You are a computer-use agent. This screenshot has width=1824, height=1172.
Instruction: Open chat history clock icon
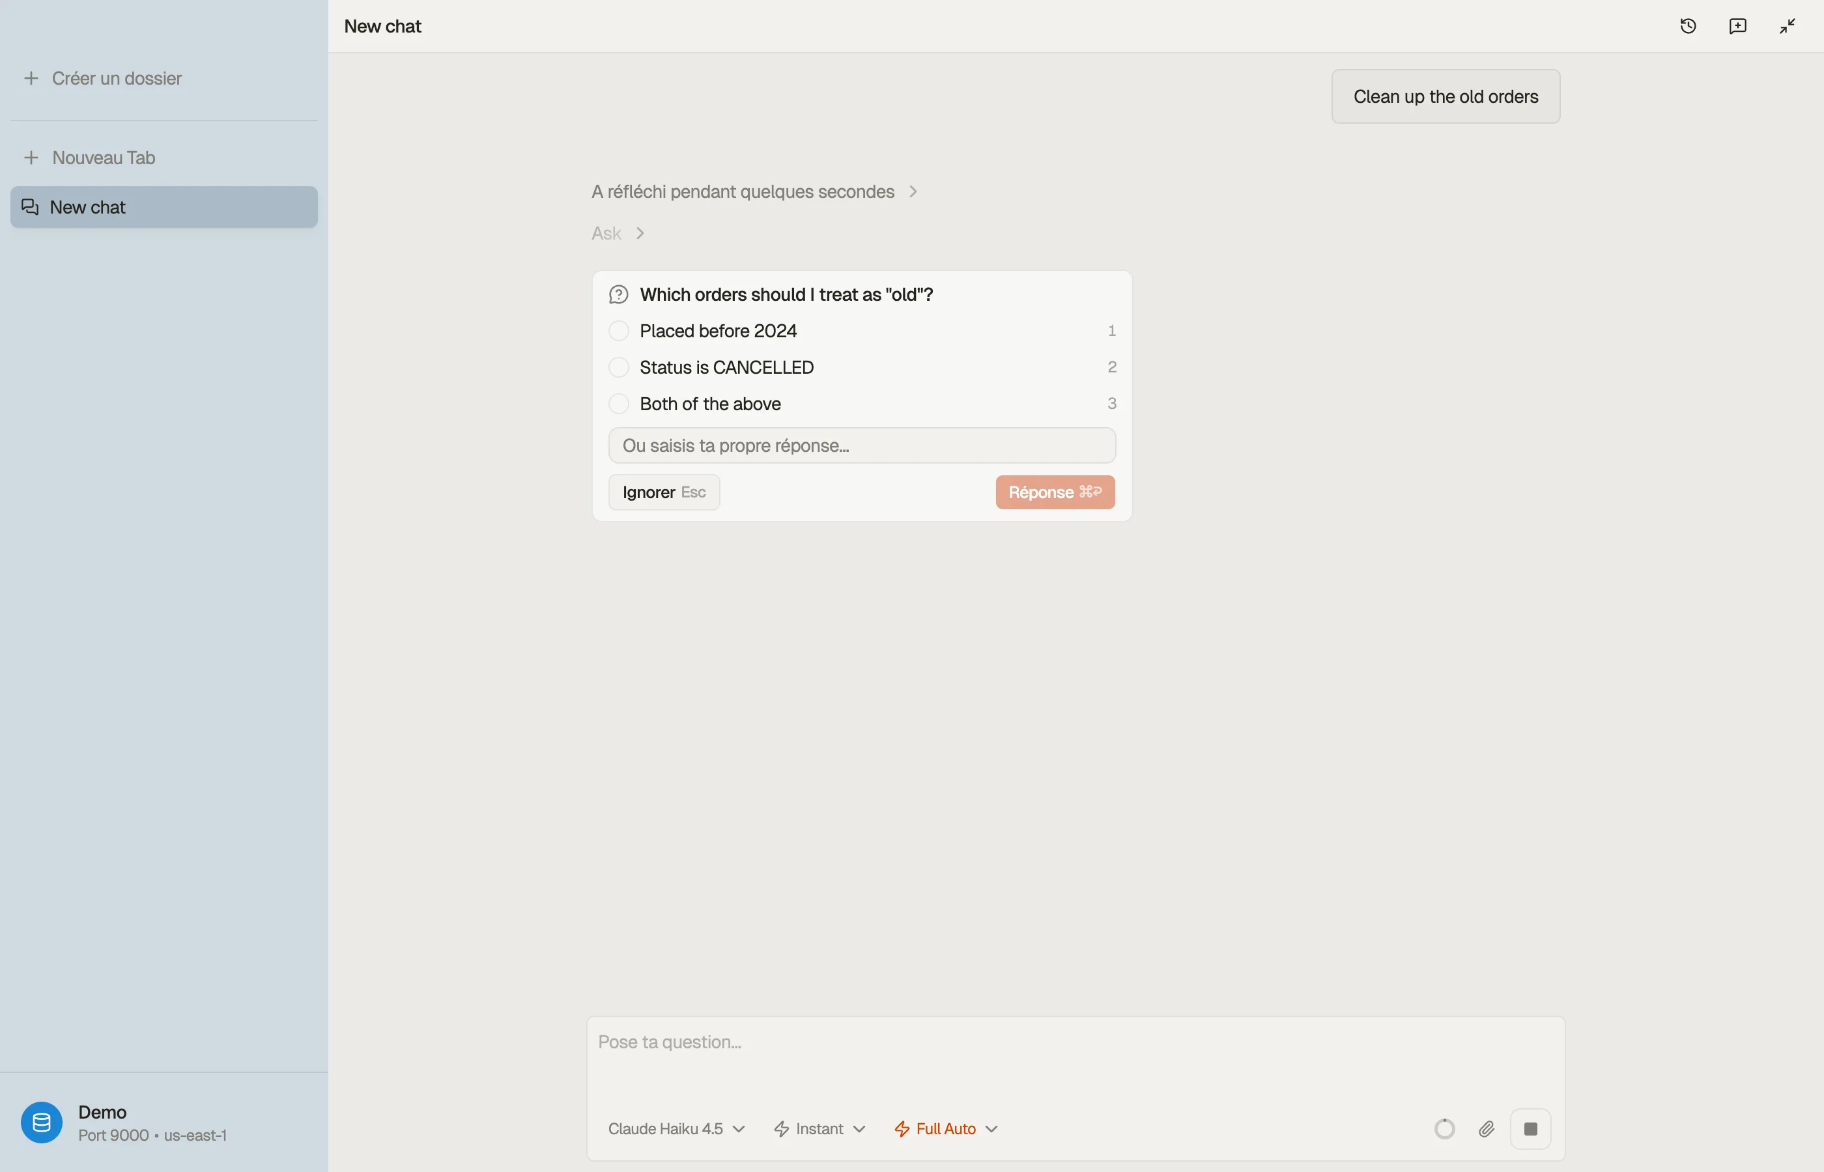[1688, 26]
